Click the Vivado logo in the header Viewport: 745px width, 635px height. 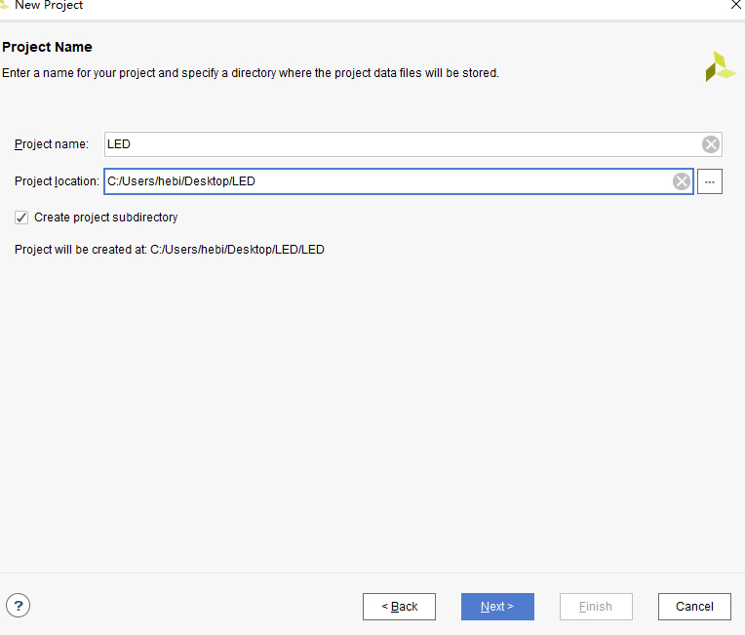click(x=720, y=66)
